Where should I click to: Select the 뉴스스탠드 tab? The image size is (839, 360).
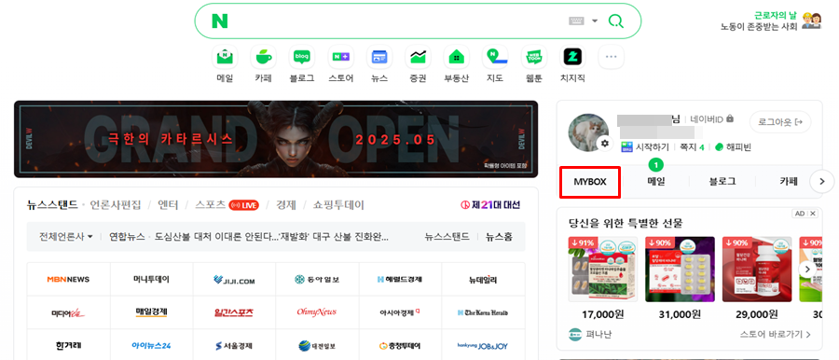52,204
